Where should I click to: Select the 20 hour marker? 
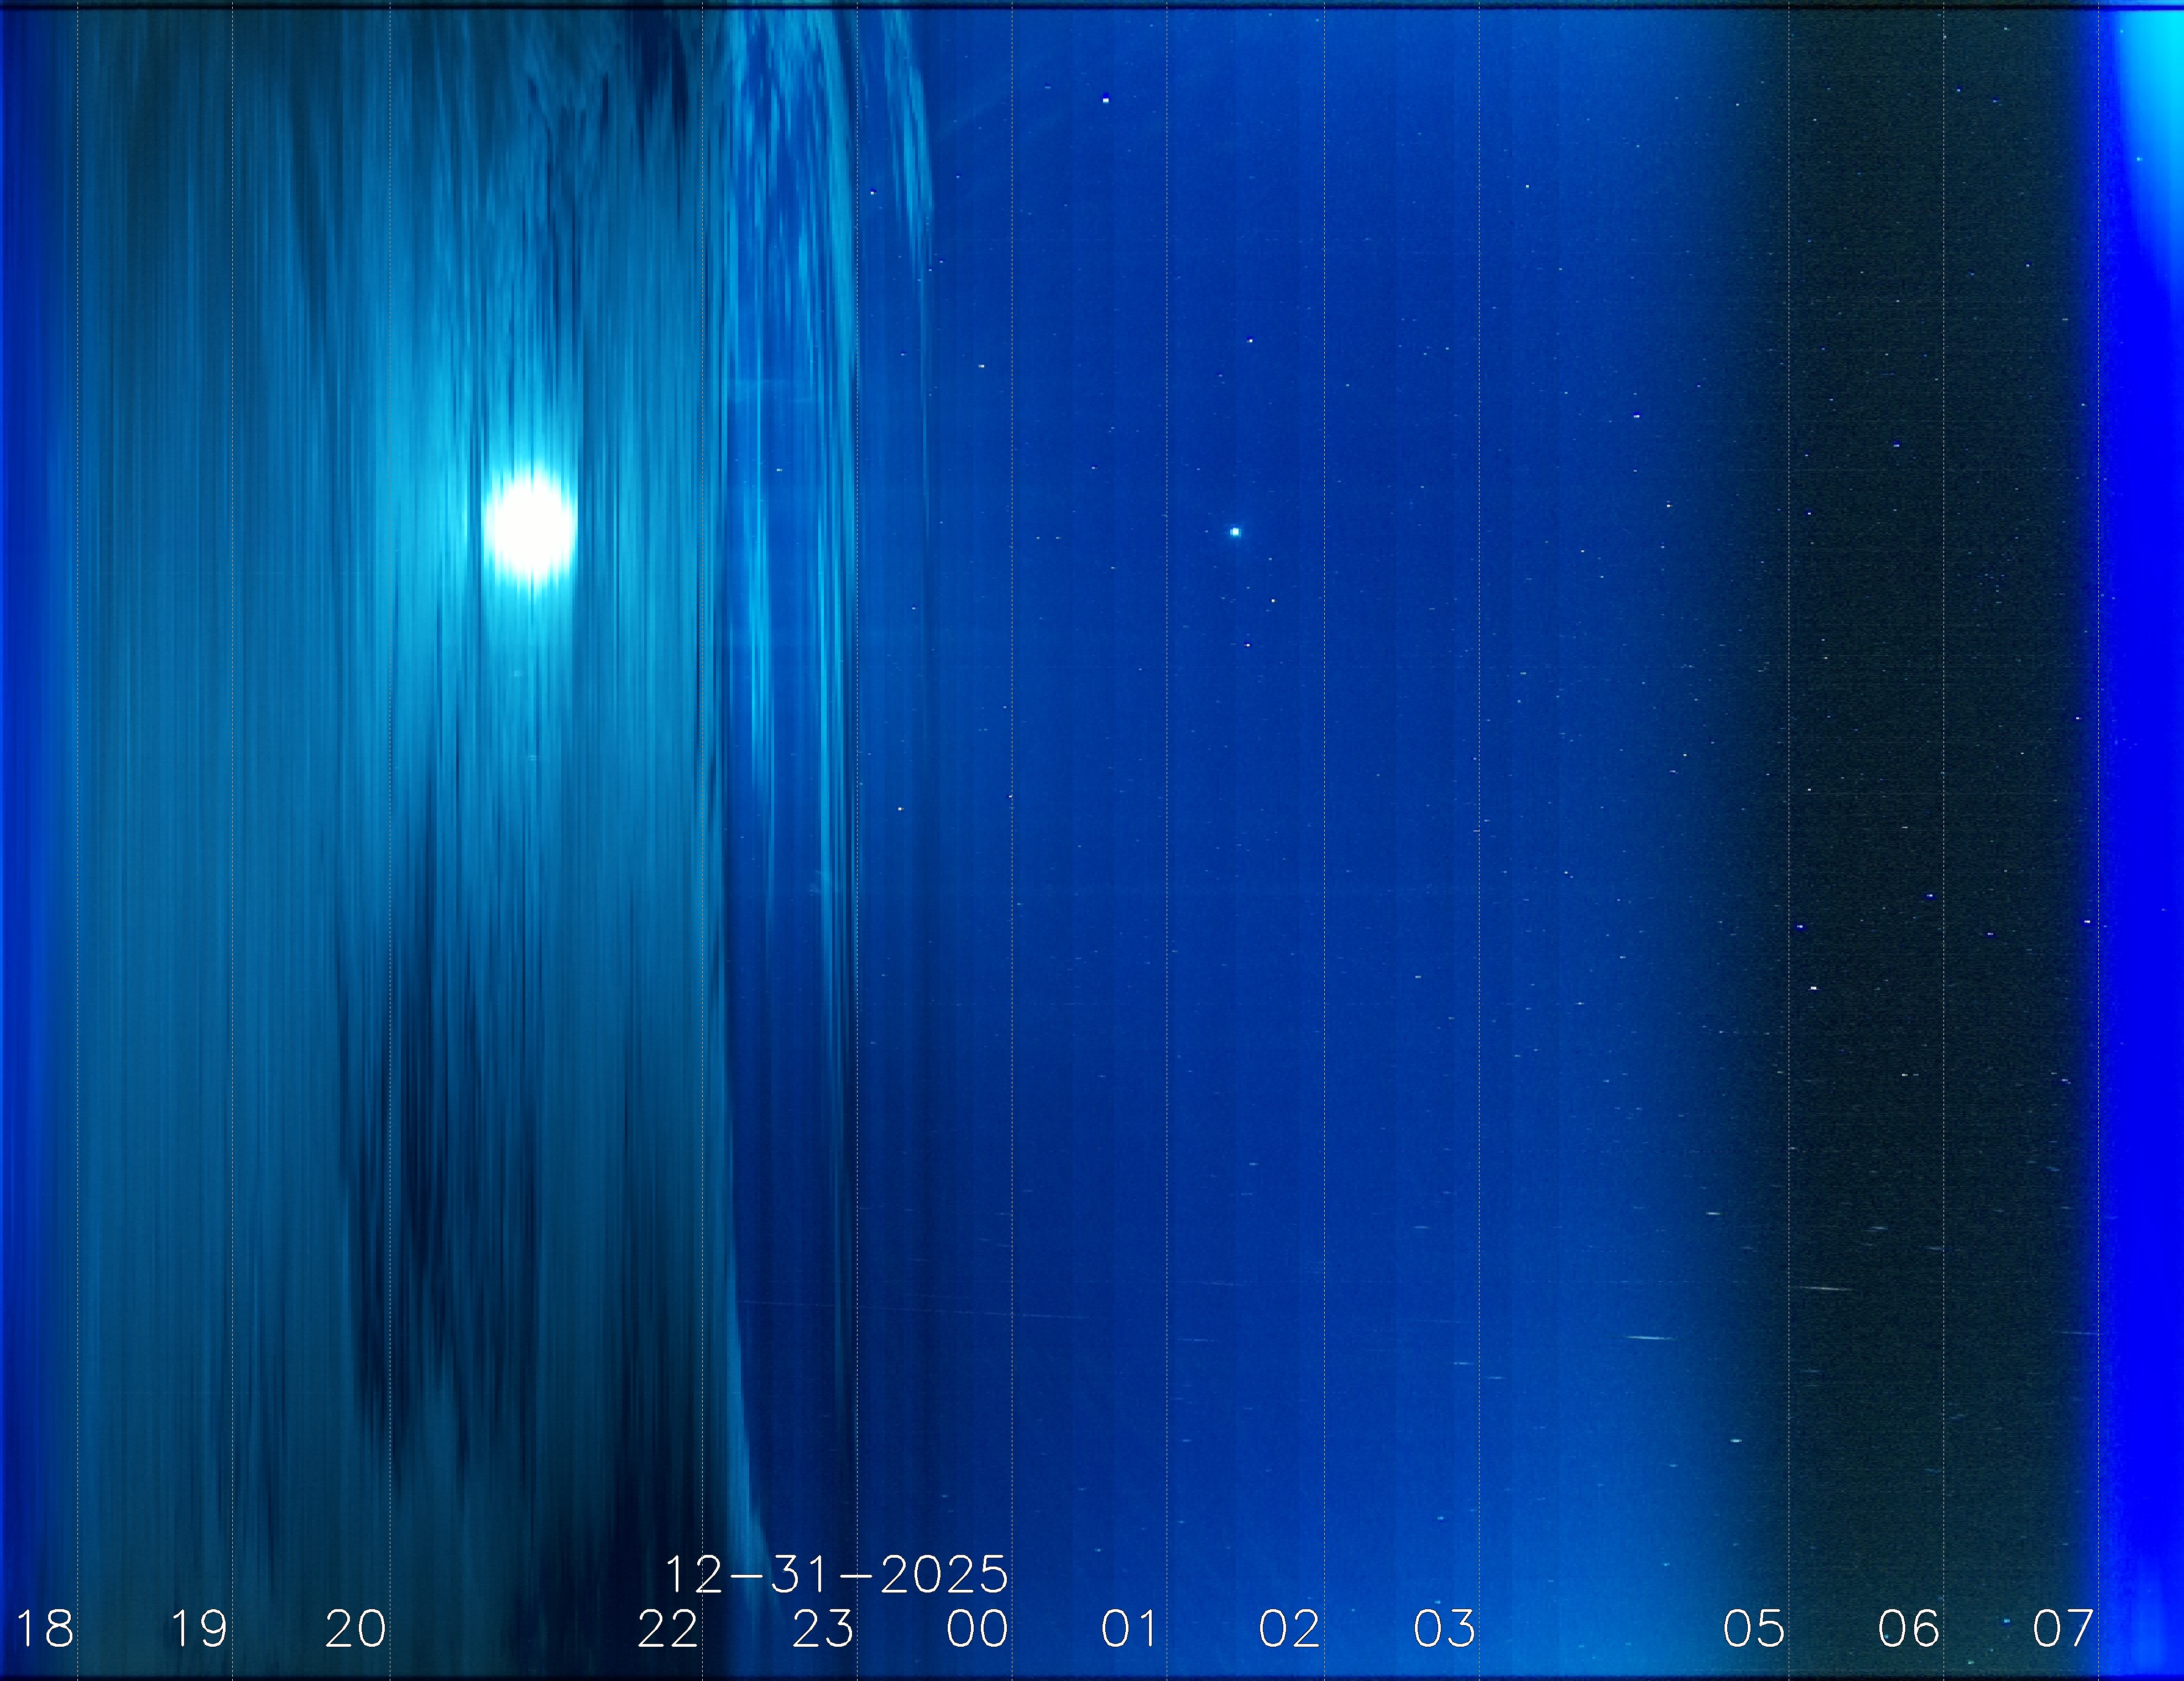click(355, 1629)
